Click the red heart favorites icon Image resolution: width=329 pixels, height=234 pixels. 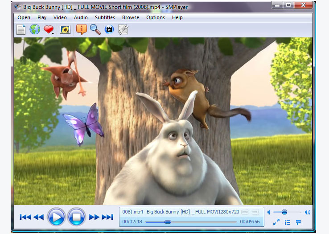coord(48,29)
